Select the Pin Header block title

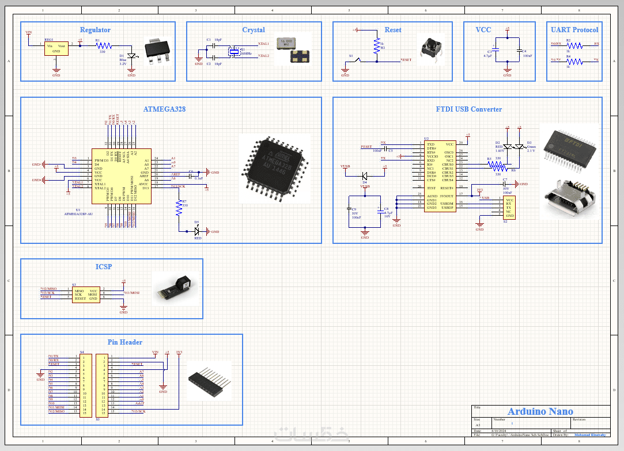[124, 342]
